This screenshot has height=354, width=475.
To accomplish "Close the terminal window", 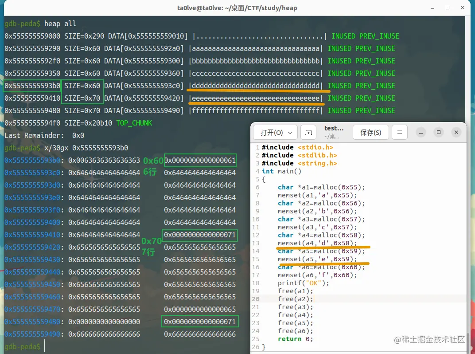I will point(462,8).
